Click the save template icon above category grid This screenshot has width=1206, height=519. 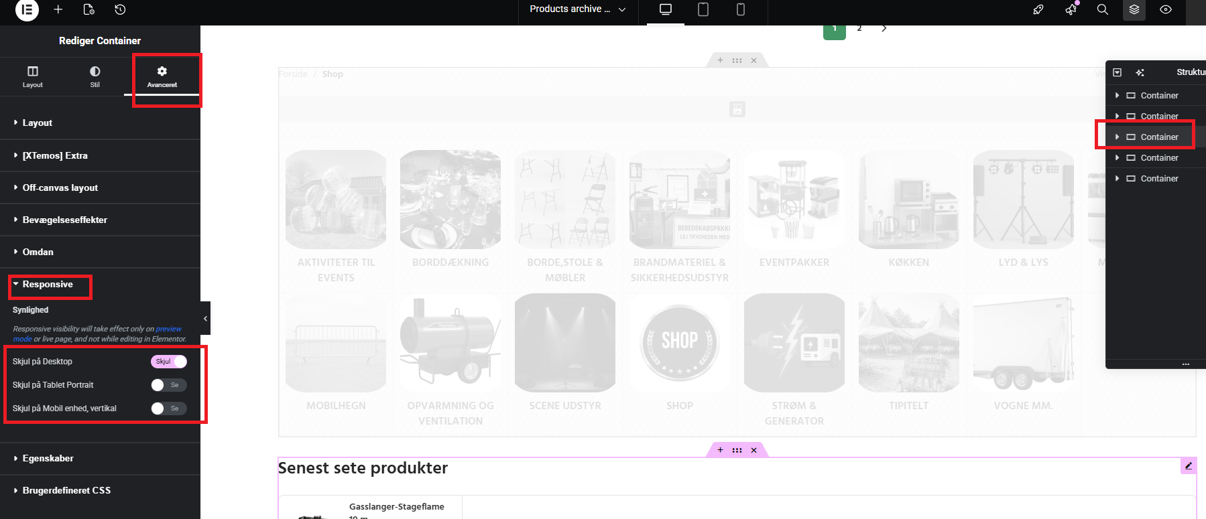point(737,109)
